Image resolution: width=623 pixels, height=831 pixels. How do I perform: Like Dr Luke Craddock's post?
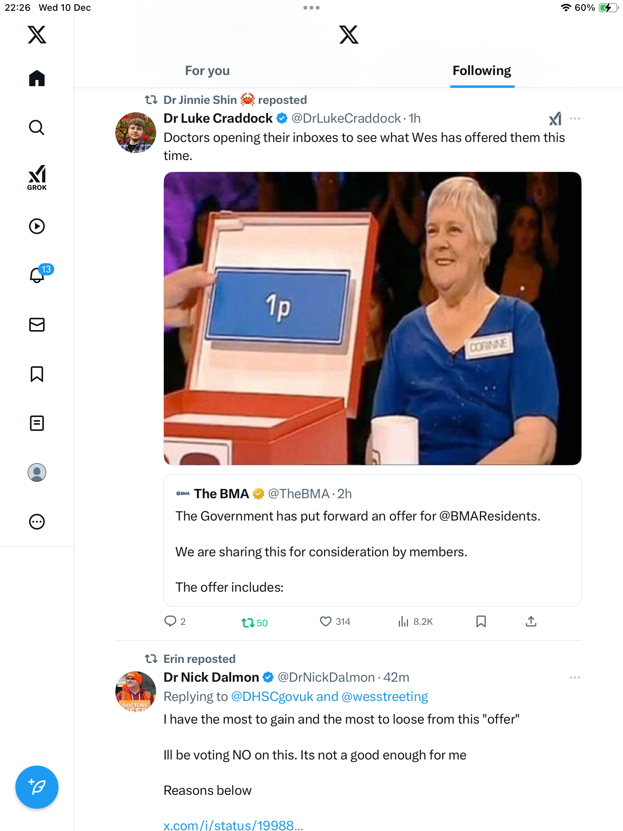(326, 621)
